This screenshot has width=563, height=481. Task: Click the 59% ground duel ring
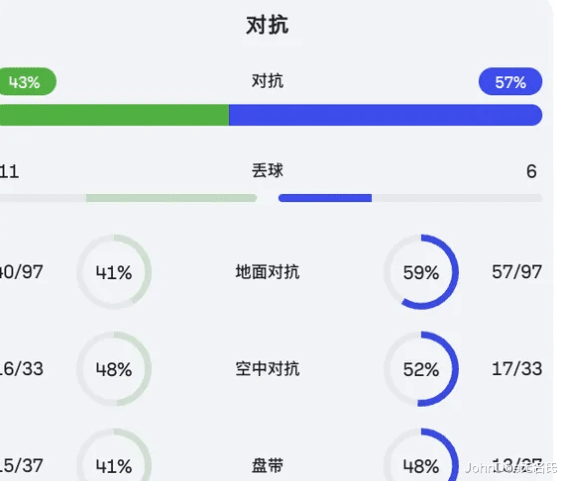pyautogui.click(x=421, y=272)
